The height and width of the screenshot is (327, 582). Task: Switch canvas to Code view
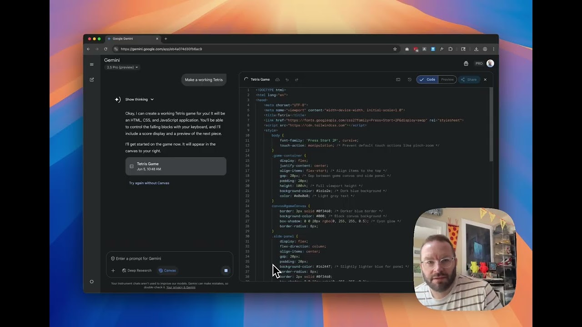427,79
